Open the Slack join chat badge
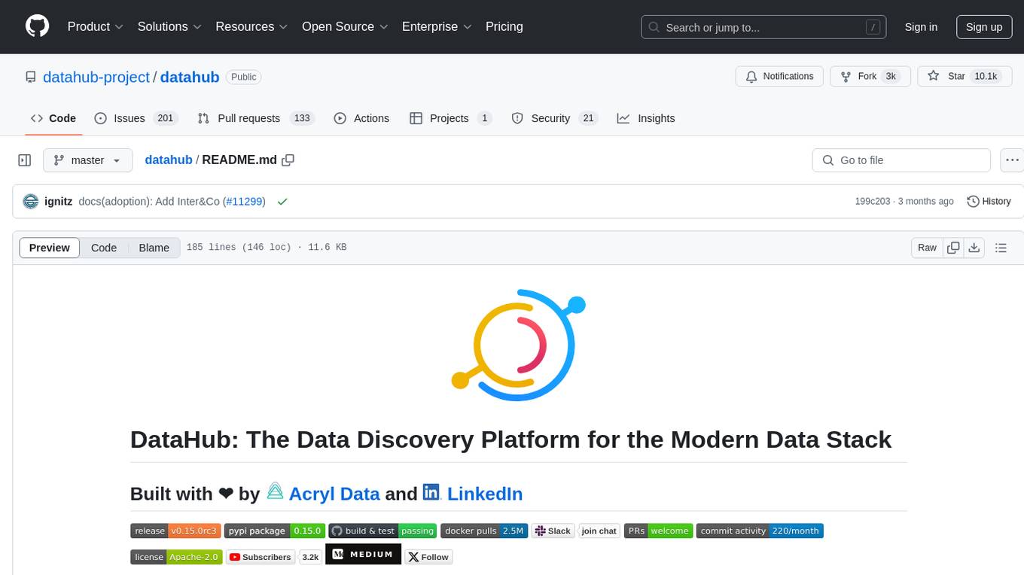Screen dimensions: 1024x575 point(576,531)
